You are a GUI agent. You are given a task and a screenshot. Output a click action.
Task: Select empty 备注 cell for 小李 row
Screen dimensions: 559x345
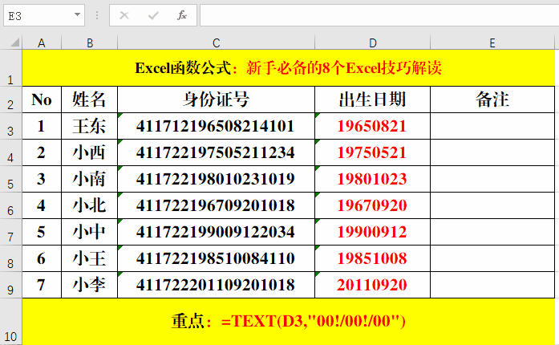click(492, 285)
